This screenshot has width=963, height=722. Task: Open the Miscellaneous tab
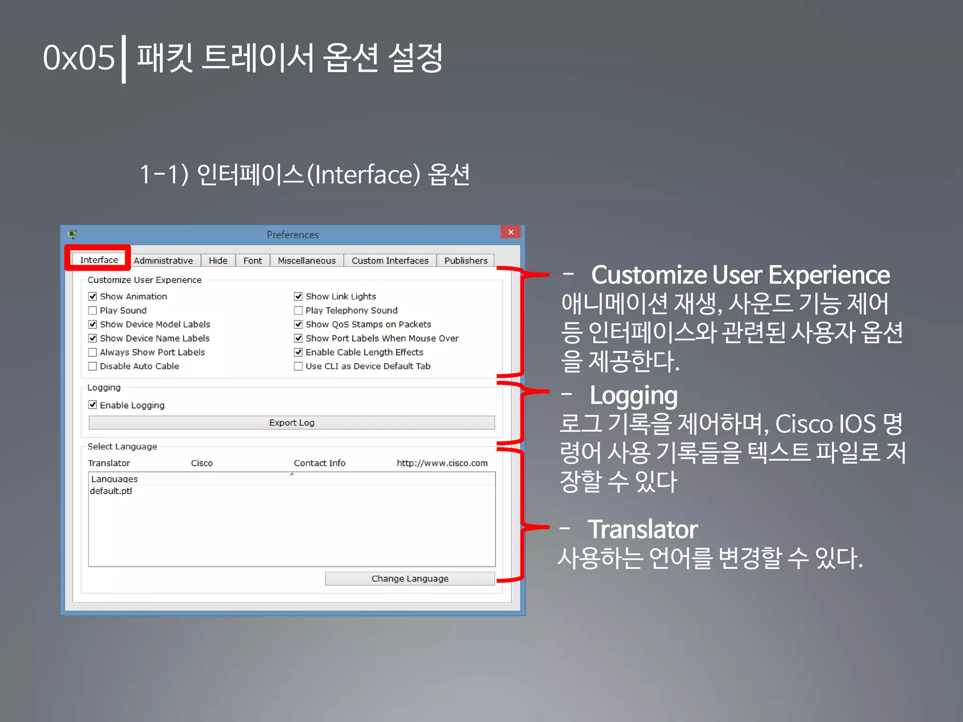(307, 260)
